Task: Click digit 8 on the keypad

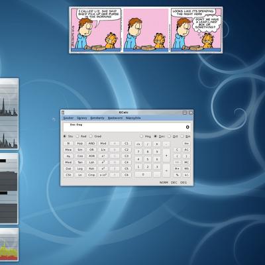Action: pyautogui.click(x=148, y=152)
